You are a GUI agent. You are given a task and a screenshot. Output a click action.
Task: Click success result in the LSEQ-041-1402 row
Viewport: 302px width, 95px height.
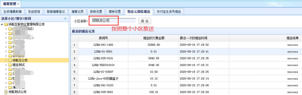pos(293,45)
